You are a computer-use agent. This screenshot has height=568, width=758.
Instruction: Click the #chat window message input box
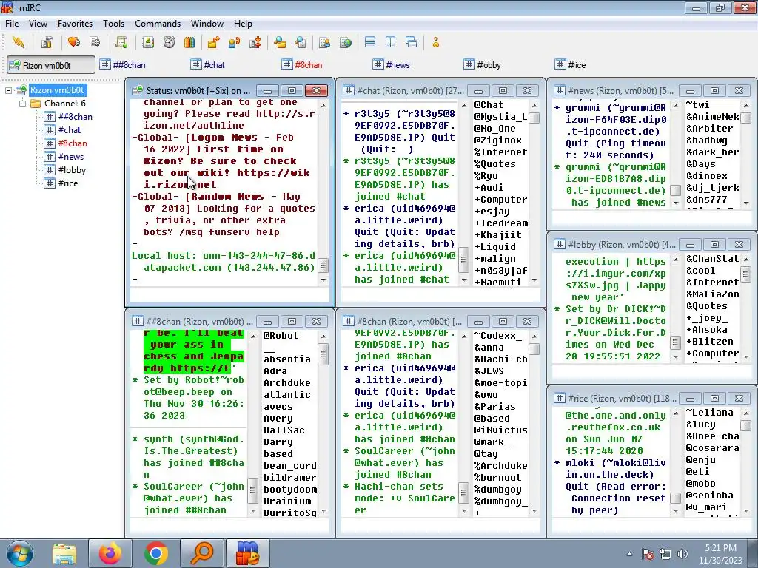[440, 294]
